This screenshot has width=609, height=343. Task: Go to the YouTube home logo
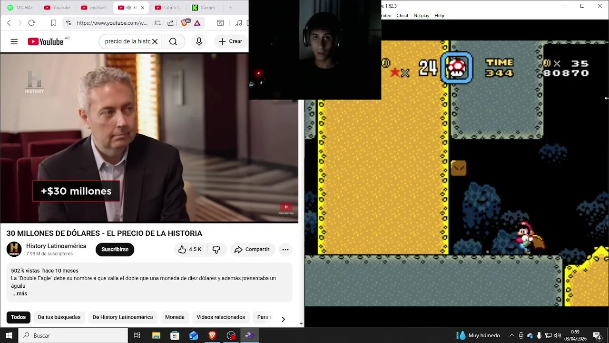pyautogui.click(x=45, y=41)
